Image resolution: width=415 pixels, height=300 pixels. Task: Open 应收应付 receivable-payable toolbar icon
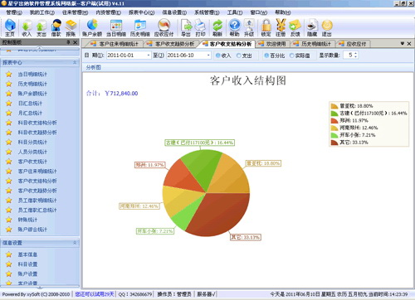point(164,27)
